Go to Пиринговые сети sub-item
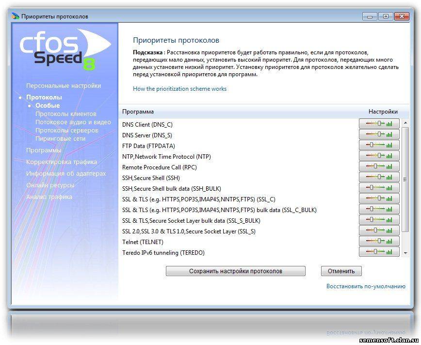Image resolution: width=421 pixels, height=345 pixels. [60, 139]
